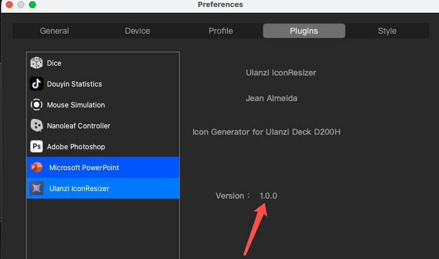Click the Mouse Simulation icon
Screen dimensions: 439x259
click(x=37, y=105)
